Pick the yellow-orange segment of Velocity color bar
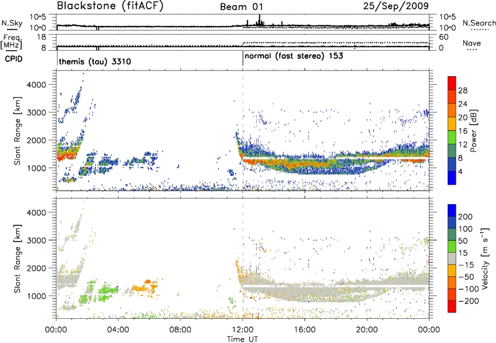 coord(452,271)
